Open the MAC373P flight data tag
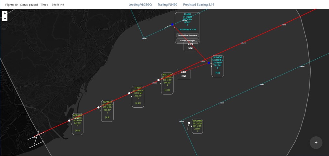This screenshot has width=329, height=156. [167, 83]
